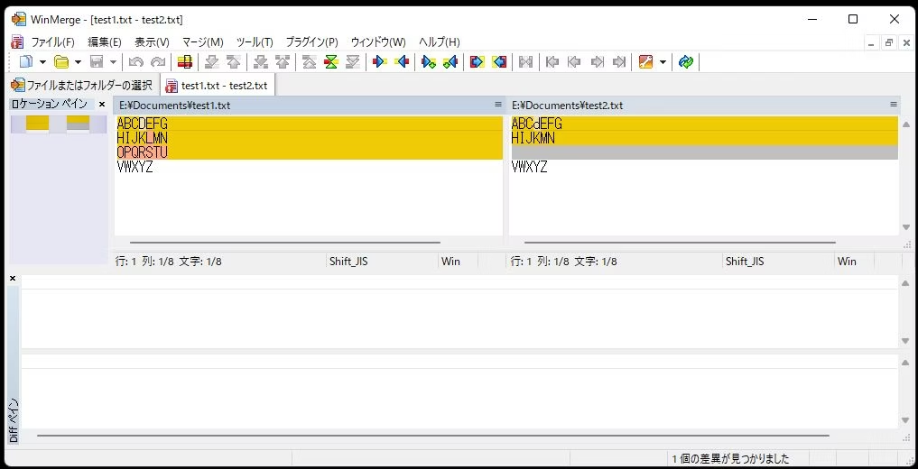This screenshot has height=469, width=918.
Task: Open the New document dropdown arrow
Action: tap(42, 62)
